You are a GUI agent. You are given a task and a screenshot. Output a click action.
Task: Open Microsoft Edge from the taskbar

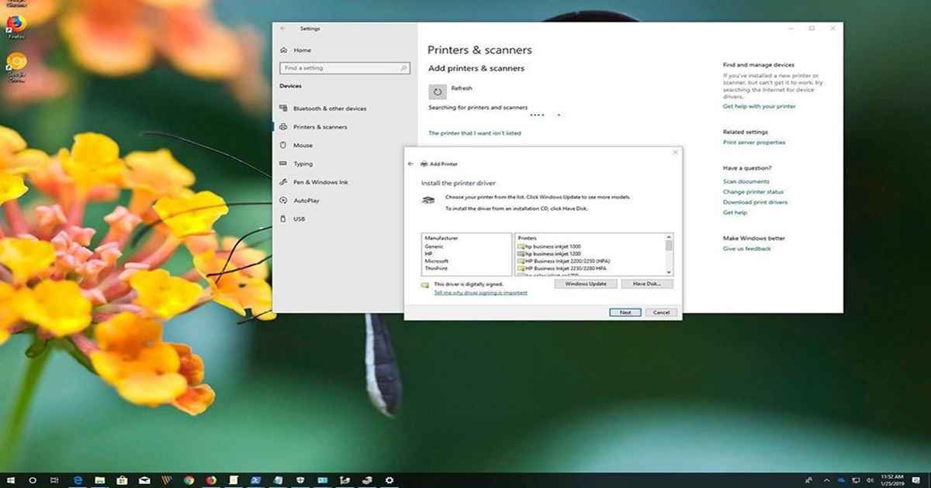(x=78, y=480)
